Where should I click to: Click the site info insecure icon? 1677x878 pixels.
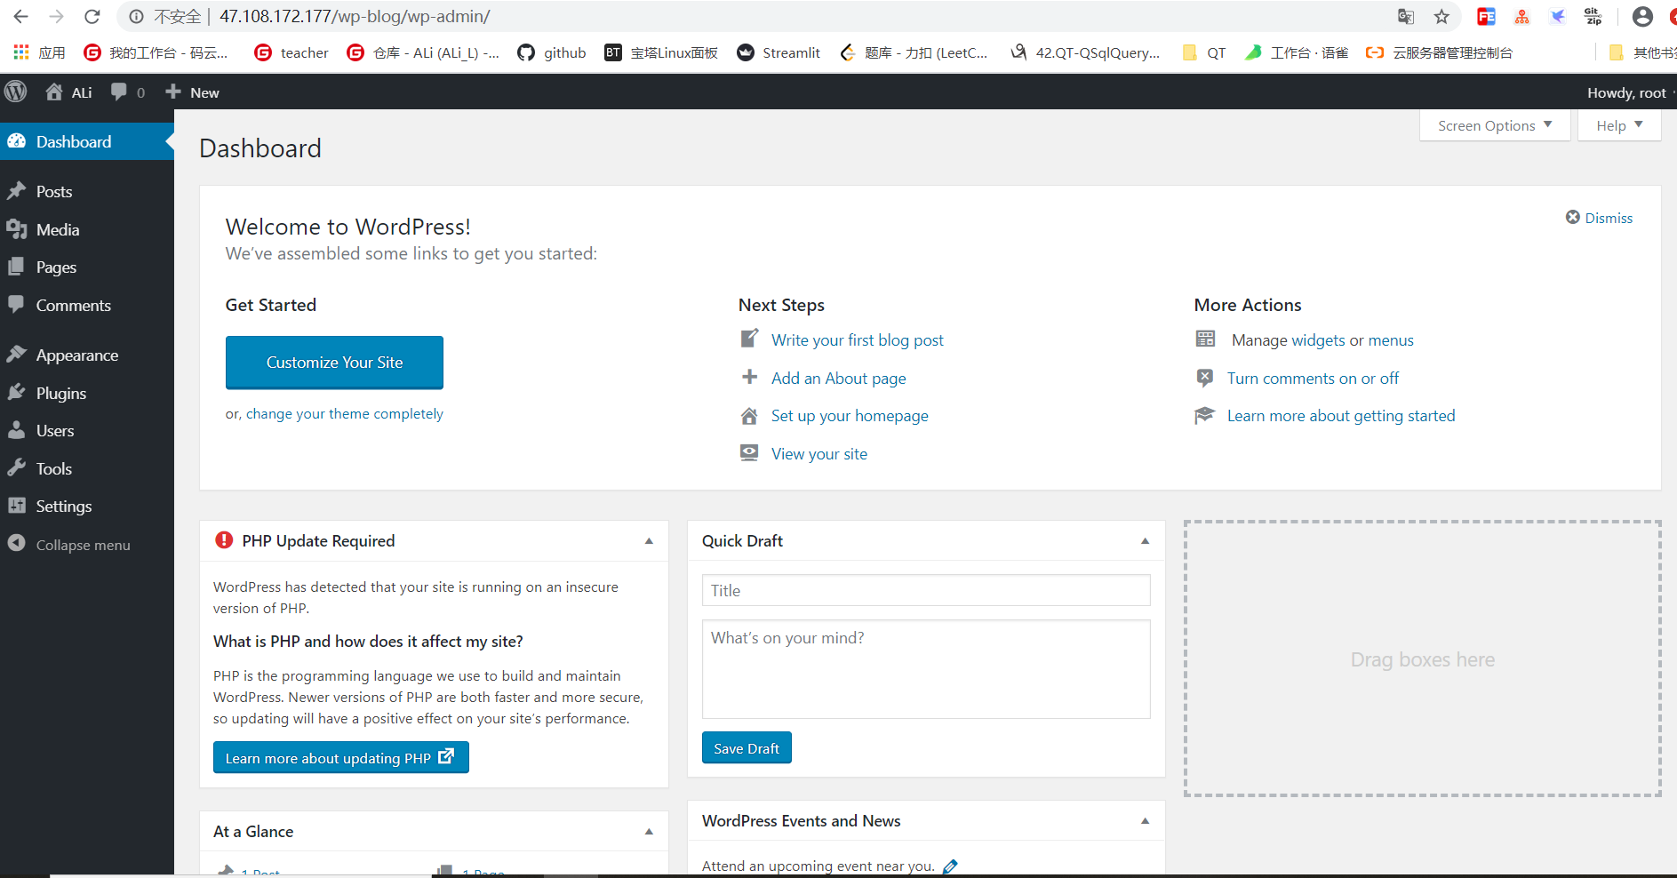click(136, 17)
